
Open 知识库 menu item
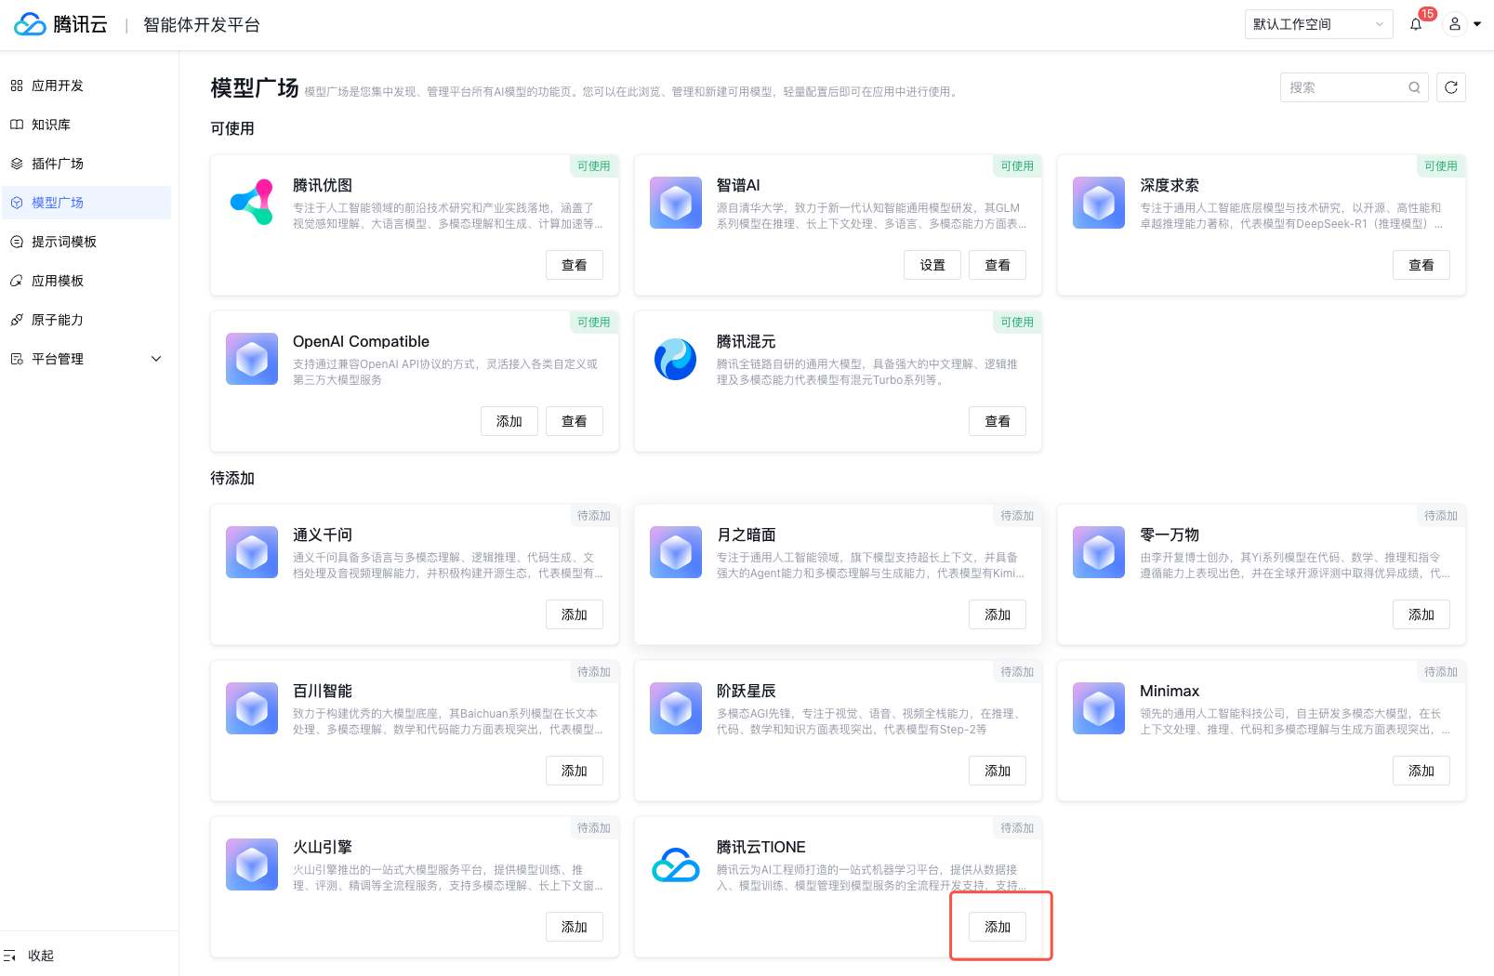point(86,125)
